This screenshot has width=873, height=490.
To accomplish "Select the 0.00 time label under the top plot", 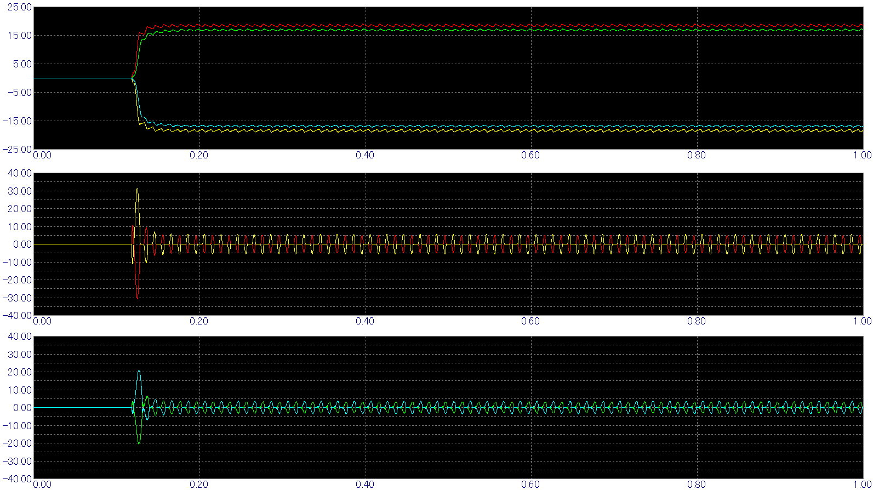I will [42, 155].
